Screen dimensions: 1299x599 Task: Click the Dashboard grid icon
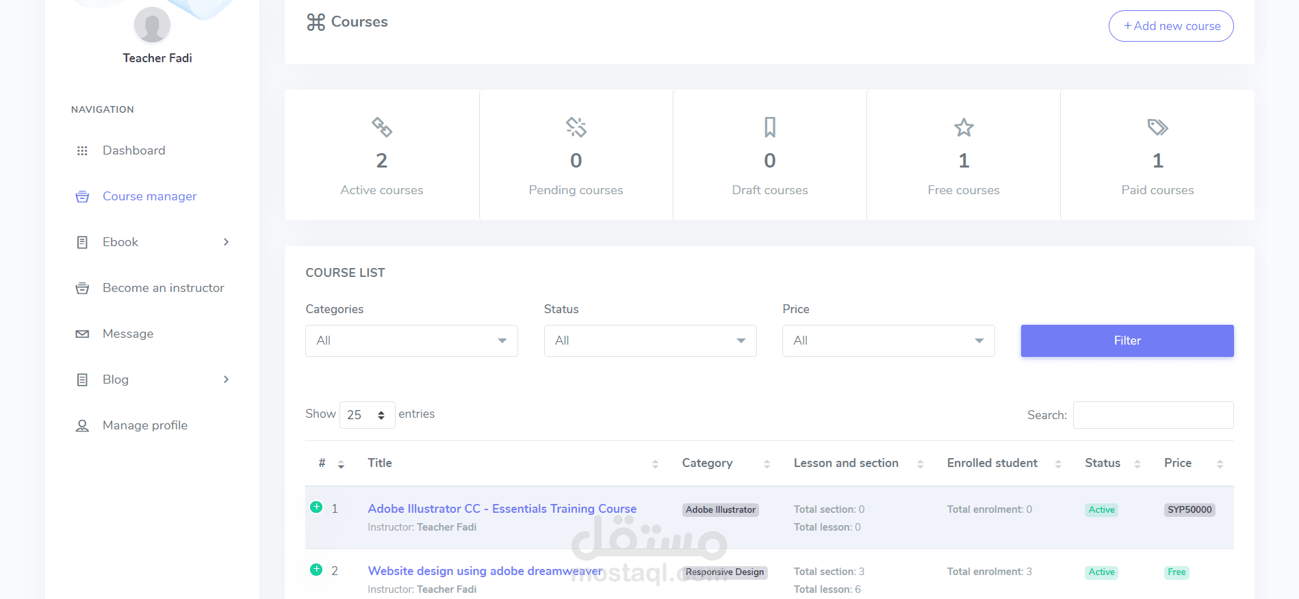[82, 150]
